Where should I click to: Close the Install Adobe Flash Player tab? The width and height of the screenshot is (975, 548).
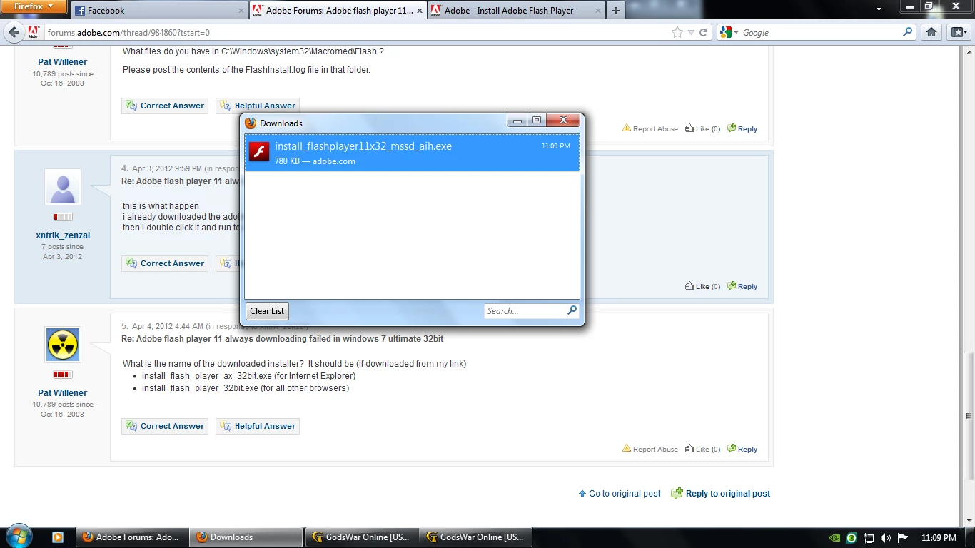(597, 11)
